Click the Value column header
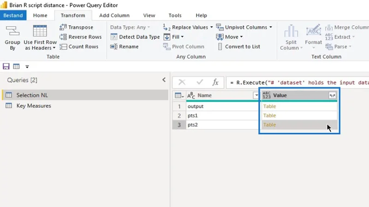 (299, 95)
